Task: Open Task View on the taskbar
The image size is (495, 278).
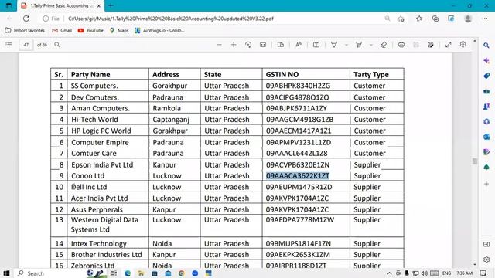Action: pos(114,273)
